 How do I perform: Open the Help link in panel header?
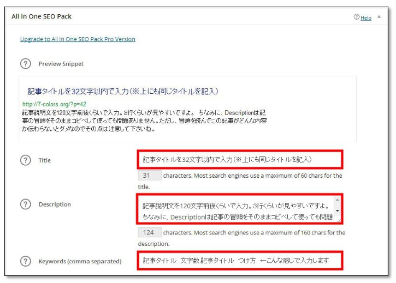[x=366, y=17]
